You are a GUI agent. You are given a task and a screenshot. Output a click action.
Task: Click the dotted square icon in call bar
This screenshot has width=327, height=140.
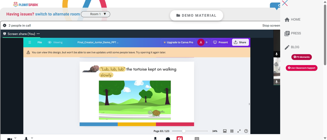[197, 139]
